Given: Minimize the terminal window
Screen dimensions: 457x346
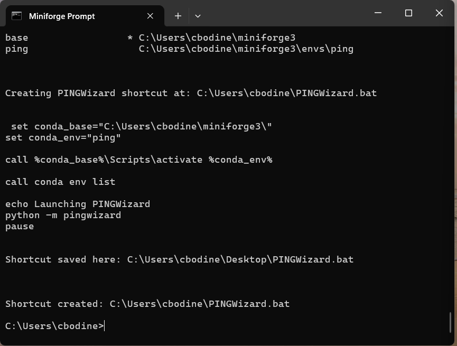Looking at the screenshot, I should tap(378, 13).
